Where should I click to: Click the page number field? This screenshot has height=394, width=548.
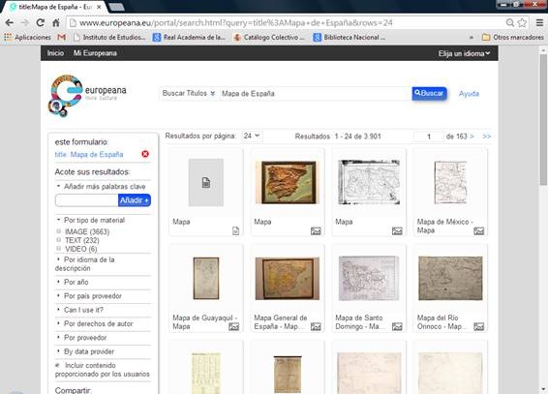tap(429, 136)
